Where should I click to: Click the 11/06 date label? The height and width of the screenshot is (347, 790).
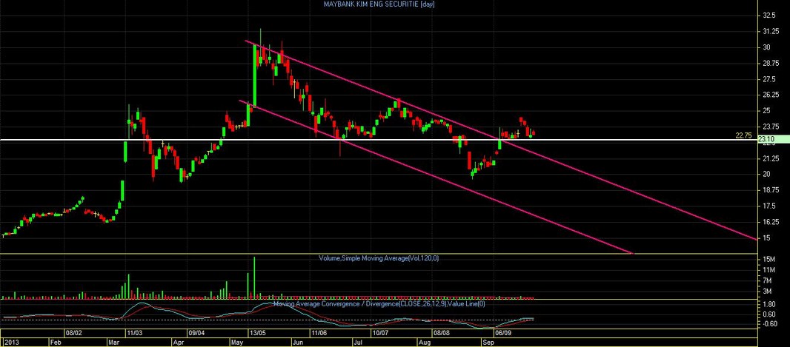point(319,333)
